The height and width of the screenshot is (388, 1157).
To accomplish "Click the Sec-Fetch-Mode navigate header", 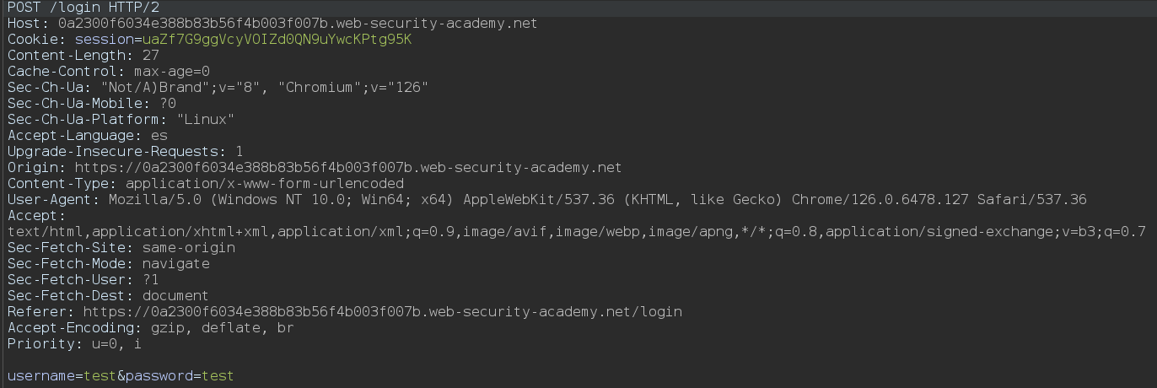I will click(x=108, y=264).
